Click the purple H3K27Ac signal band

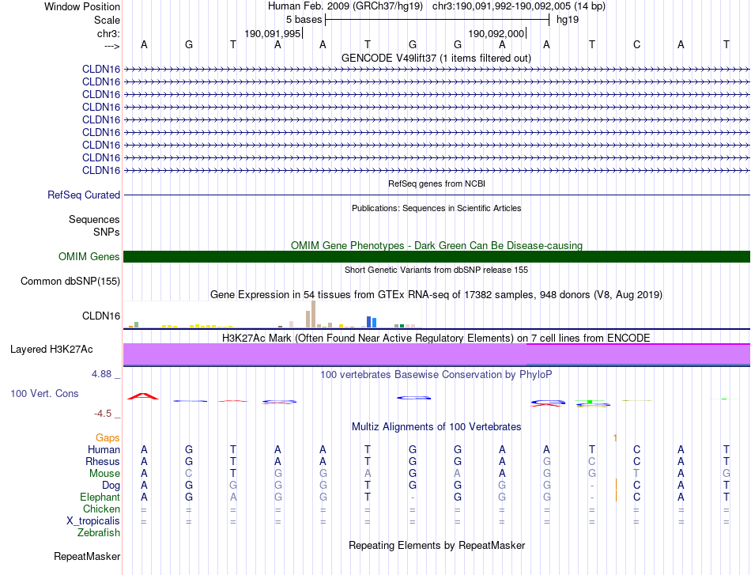[437, 354]
